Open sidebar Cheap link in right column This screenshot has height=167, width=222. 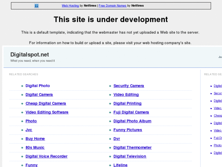point(218,116)
